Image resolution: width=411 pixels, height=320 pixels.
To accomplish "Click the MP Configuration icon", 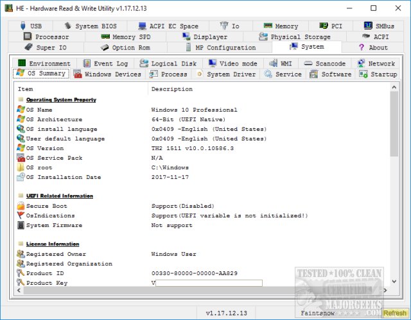I will click(x=188, y=47).
